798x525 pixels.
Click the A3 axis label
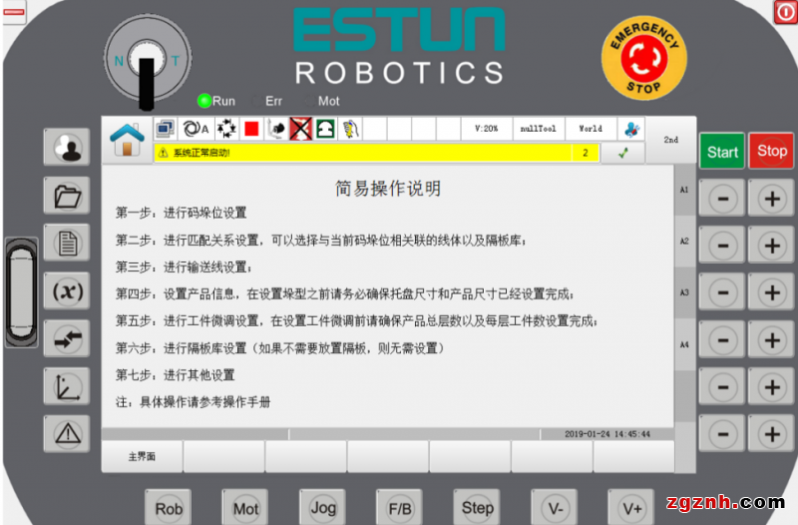pos(684,292)
